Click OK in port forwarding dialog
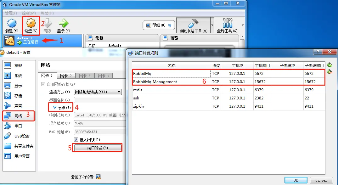 pyautogui.click(x=296, y=180)
